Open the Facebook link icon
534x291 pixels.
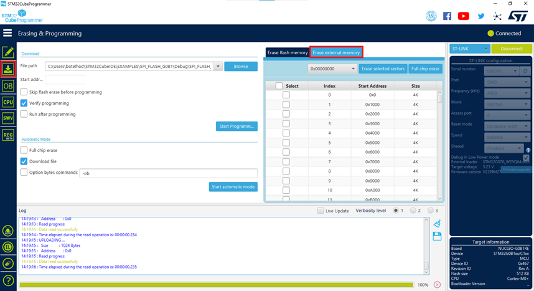click(447, 16)
